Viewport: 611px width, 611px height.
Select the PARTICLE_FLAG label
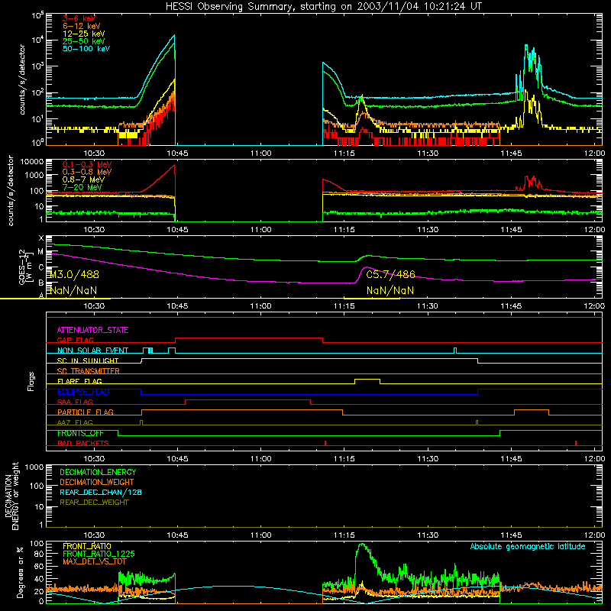tap(86, 412)
